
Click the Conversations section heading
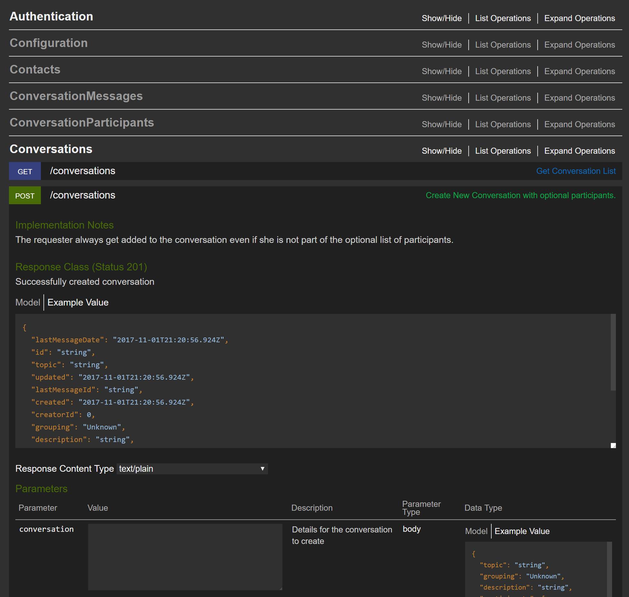pyautogui.click(x=51, y=149)
